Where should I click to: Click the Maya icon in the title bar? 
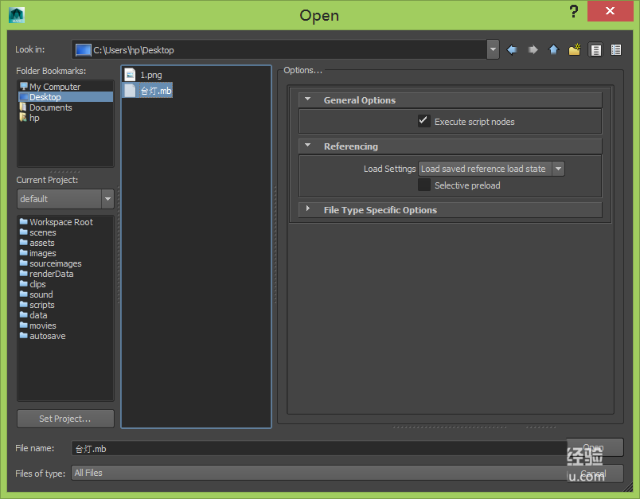click(17, 15)
